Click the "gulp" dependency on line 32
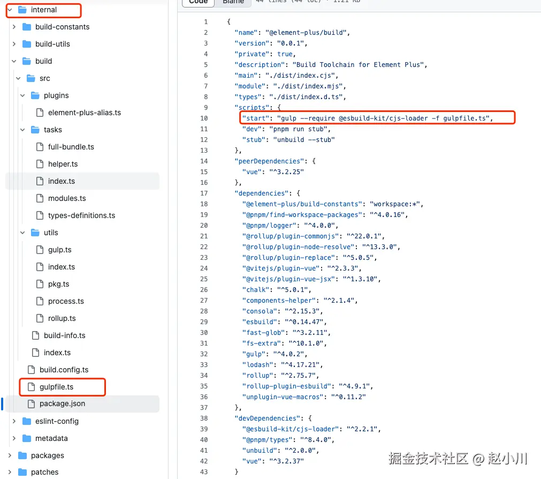541x479 pixels. click(254, 354)
